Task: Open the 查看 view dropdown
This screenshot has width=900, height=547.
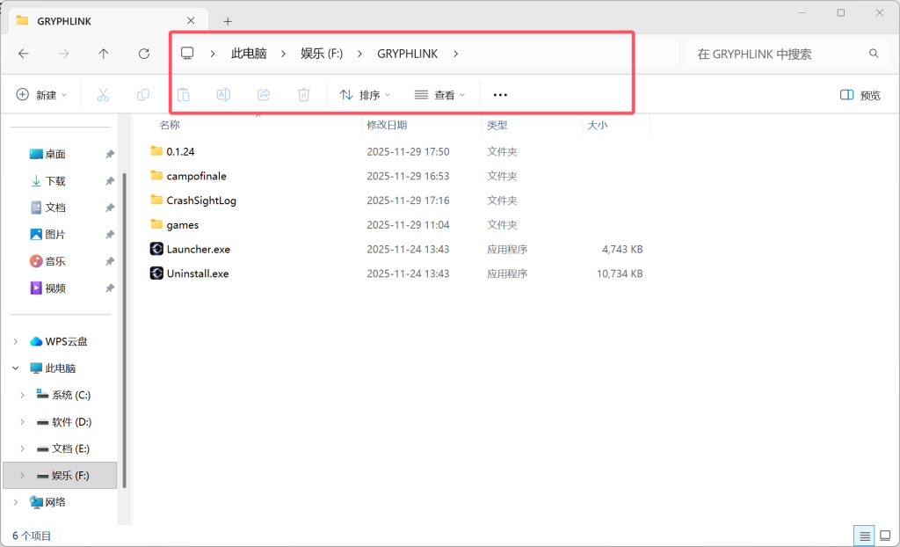Action: click(x=439, y=94)
